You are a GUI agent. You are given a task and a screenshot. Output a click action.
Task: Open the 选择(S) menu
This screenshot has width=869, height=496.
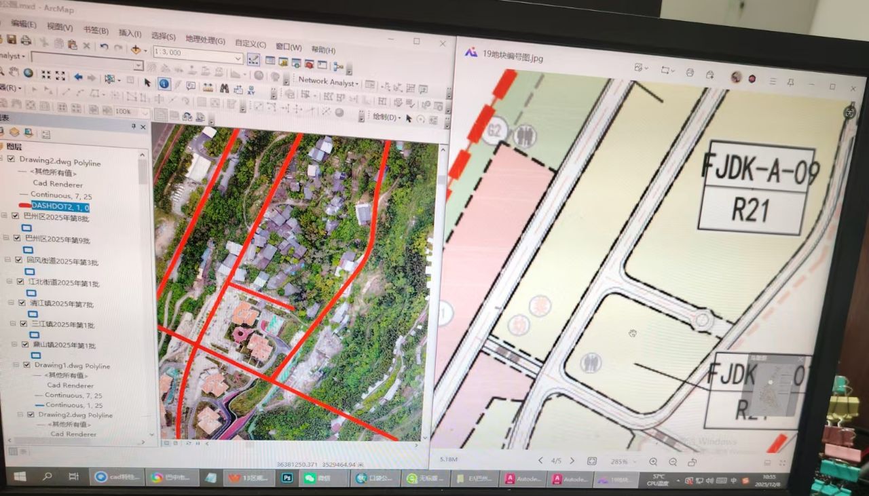point(163,37)
